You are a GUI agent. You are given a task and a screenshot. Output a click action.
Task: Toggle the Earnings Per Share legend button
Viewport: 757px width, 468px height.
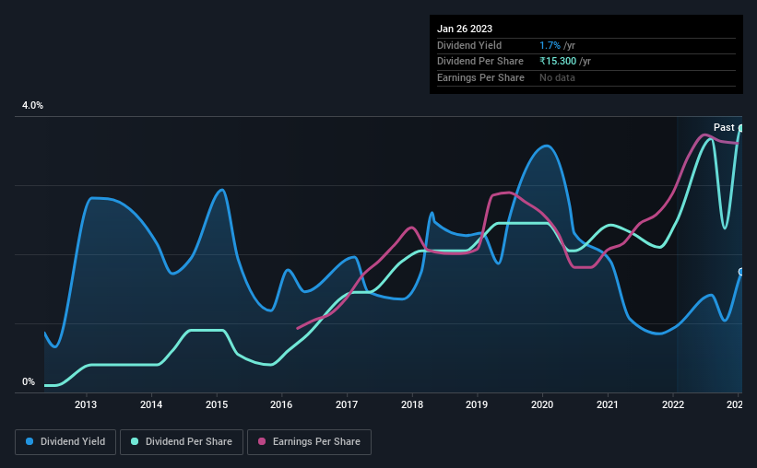coord(309,442)
